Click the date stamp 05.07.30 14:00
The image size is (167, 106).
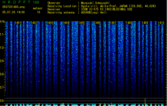(x=14, y=12)
